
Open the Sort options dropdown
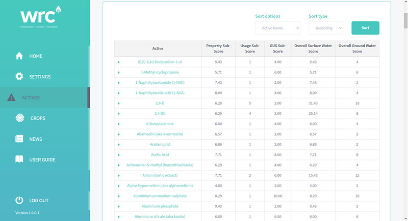coord(277,28)
